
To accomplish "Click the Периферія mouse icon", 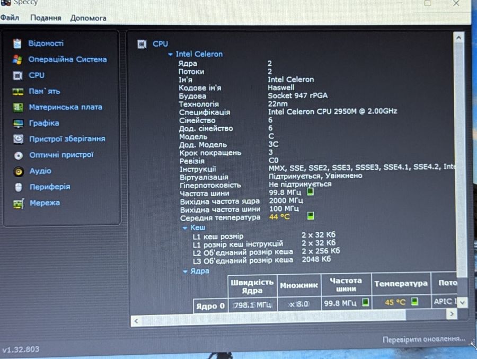I will 19,188.
